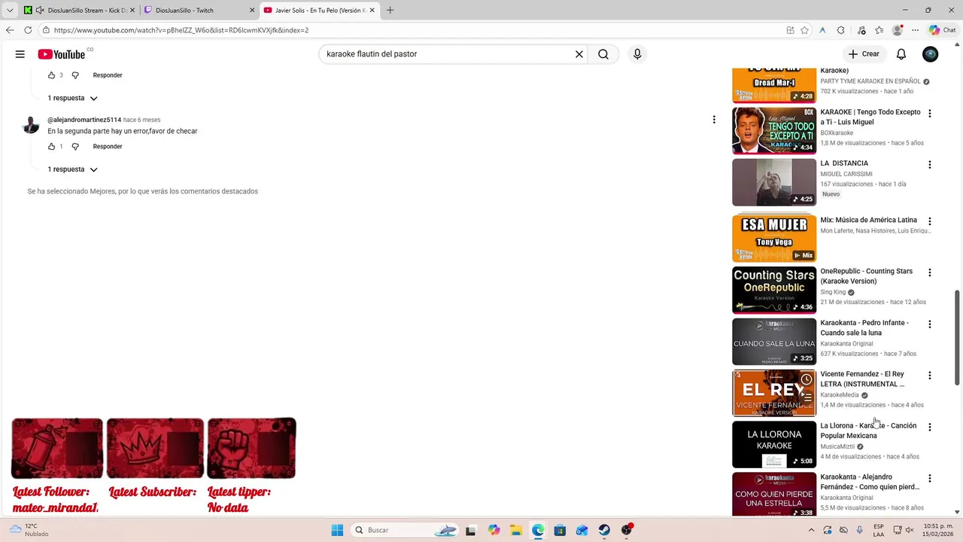Reply to alejandromartinez5114's comment
The width and height of the screenshot is (963, 542).
point(108,147)
